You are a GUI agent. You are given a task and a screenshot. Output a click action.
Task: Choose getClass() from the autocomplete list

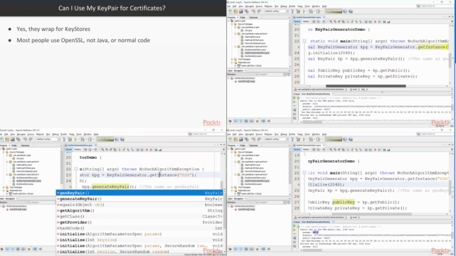point(140,217)
